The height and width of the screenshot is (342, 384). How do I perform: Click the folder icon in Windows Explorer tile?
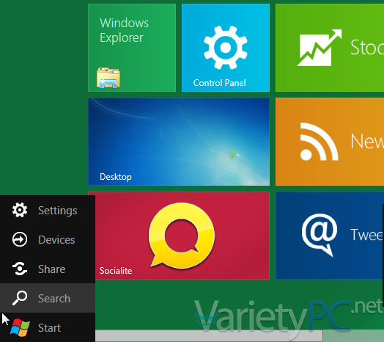point(108,78)
